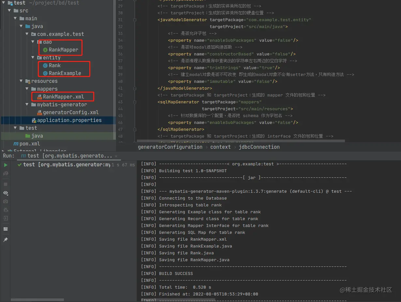Pin the Run tab
Image resolution: width=401 pixels, height=302 pixels.
coord(6,240)
